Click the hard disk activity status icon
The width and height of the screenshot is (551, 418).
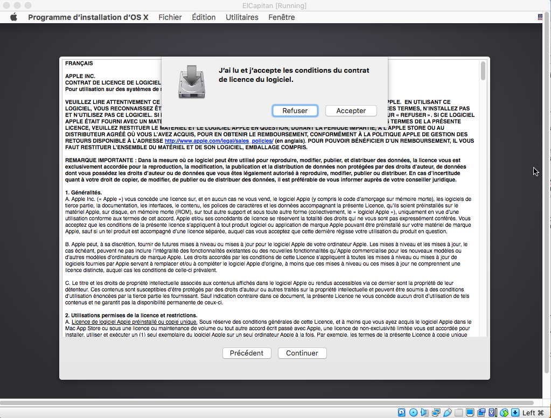[x=401, y=413]
